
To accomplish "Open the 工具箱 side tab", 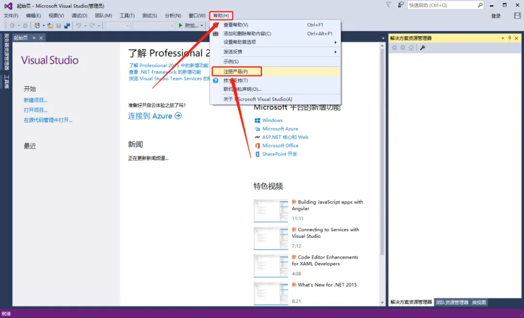I will [6, 82].
